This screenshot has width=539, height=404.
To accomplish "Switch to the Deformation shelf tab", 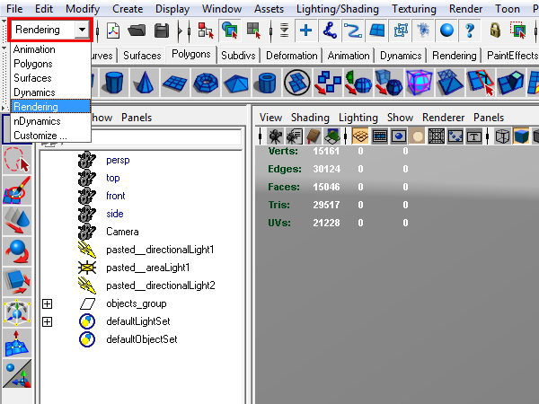I will click(291, 56).
